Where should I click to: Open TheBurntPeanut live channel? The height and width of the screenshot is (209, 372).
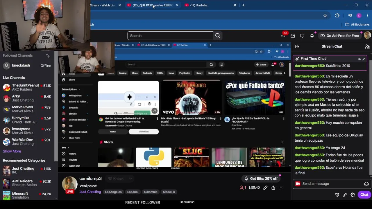pyautogui.click(x=27, y=87)
